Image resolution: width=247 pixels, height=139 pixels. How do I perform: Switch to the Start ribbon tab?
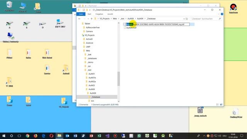click(x=89, y=14)
